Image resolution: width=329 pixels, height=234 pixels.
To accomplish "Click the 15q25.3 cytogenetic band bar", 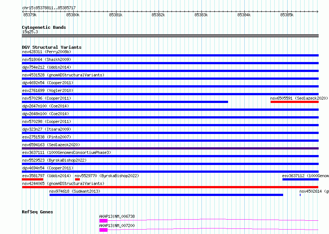I will [x=170, y=36].
